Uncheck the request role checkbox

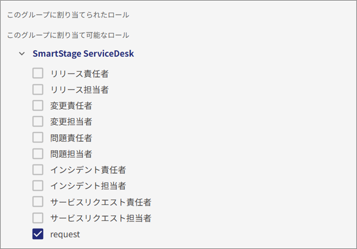pos(38,234)
